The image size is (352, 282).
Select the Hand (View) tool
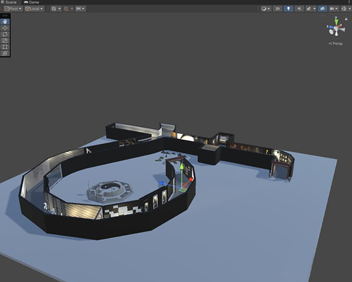point(5,21)
